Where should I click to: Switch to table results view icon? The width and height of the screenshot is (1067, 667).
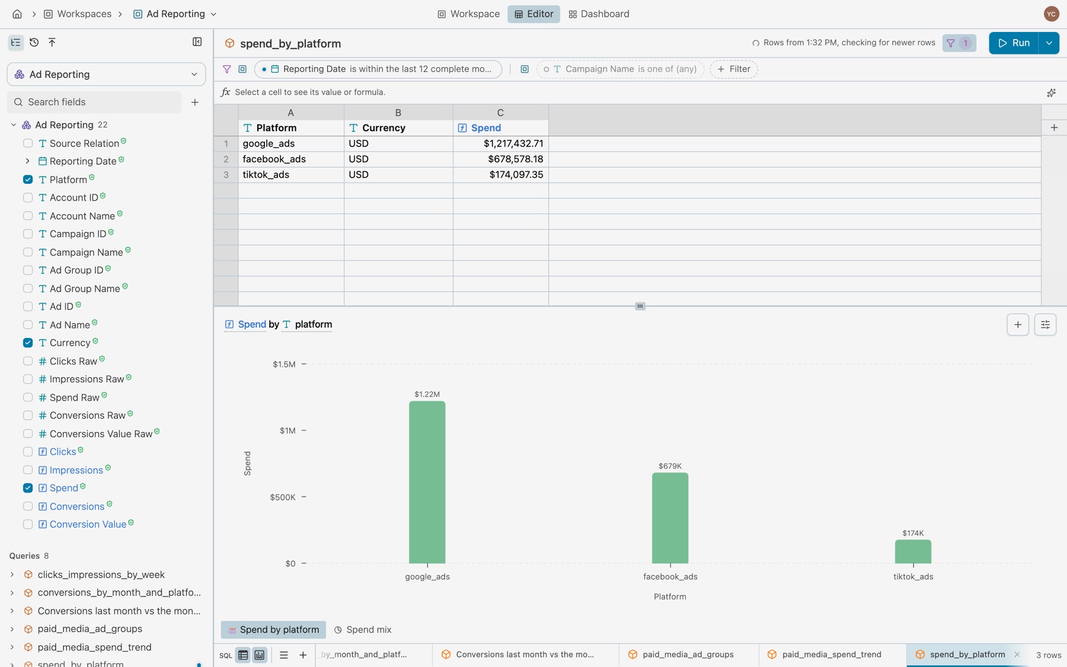[243, 655]
